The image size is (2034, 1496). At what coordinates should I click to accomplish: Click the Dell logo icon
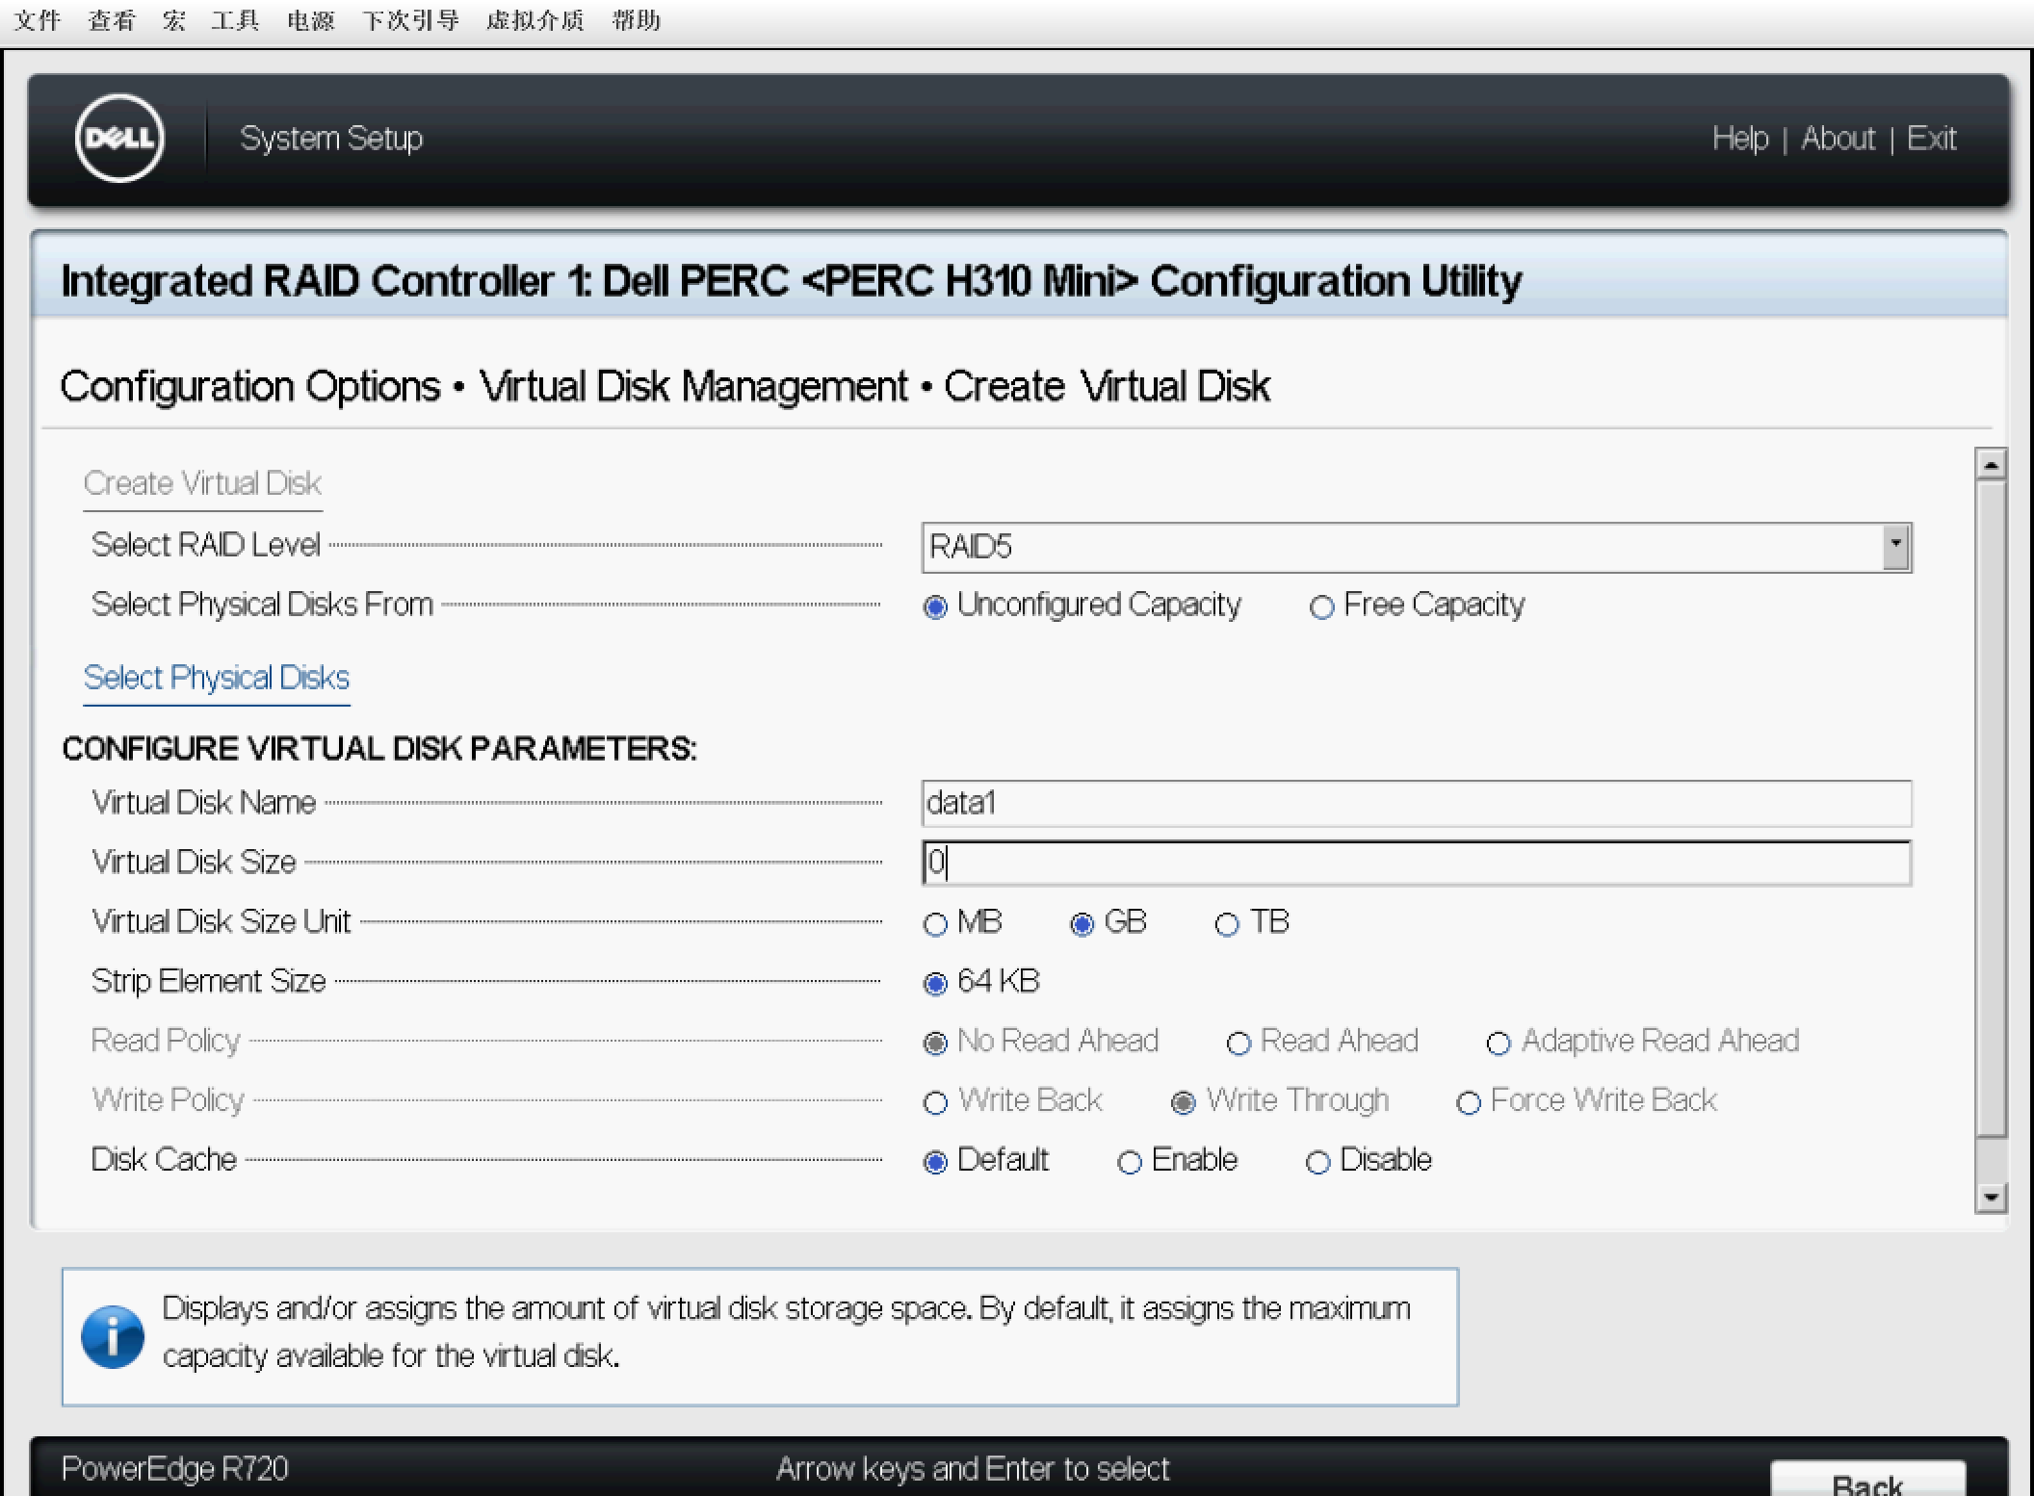pos(119,138)
